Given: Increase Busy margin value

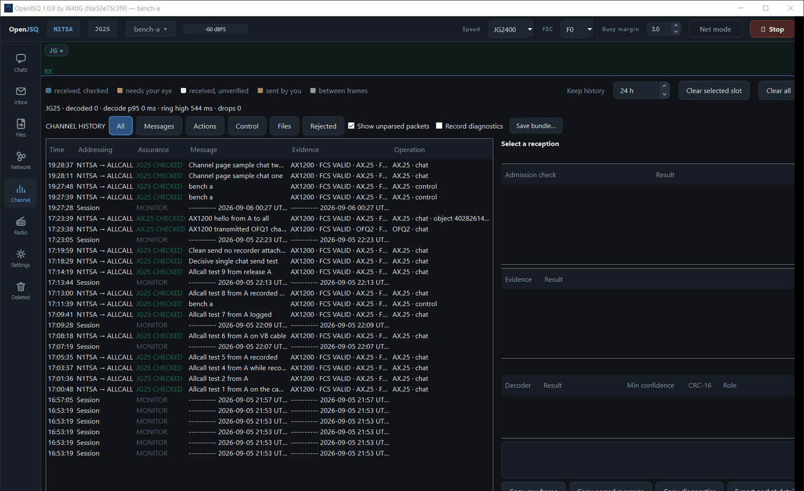Looking at the screenshot, I should 675,26.
